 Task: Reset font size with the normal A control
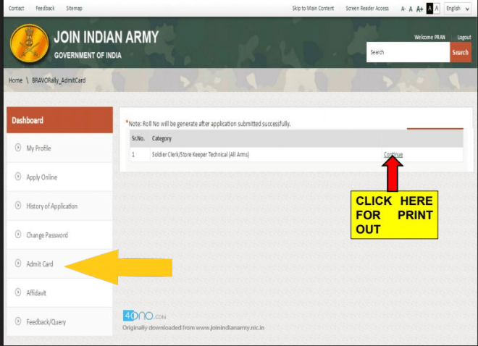pyautogui.click(x=411, y=9)
